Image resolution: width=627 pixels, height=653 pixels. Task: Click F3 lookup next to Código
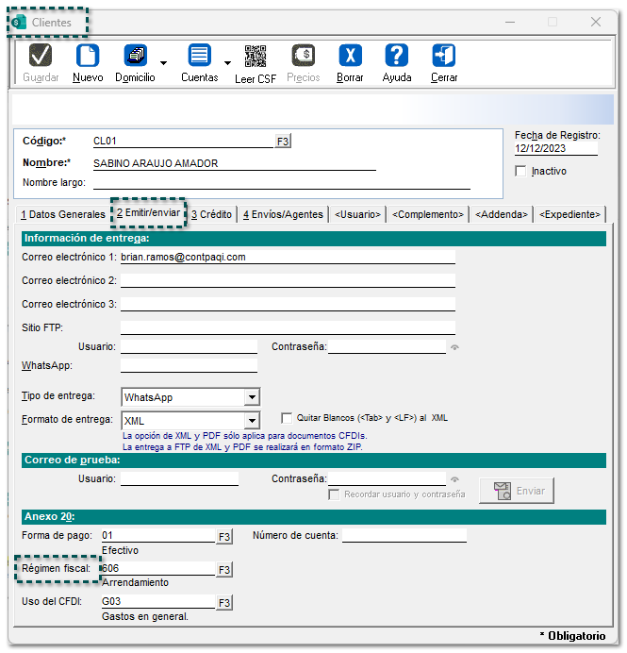[283, 142]
